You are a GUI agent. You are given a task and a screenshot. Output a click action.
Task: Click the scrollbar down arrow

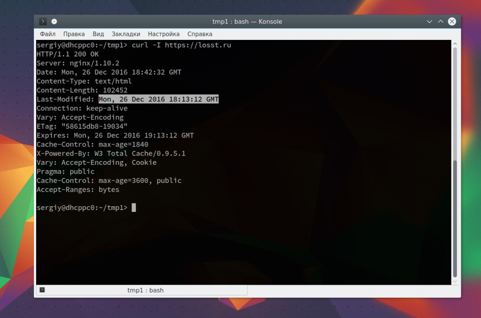coord(455,281)
